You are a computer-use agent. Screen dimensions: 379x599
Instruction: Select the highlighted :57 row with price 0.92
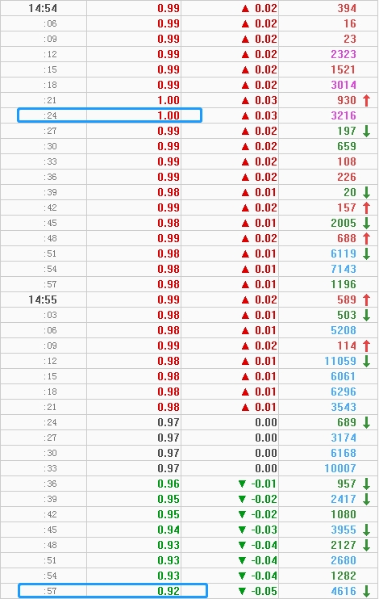click(x=113, y=591)
